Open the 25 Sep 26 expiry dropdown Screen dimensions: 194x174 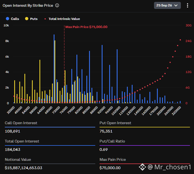coord(167,5)
